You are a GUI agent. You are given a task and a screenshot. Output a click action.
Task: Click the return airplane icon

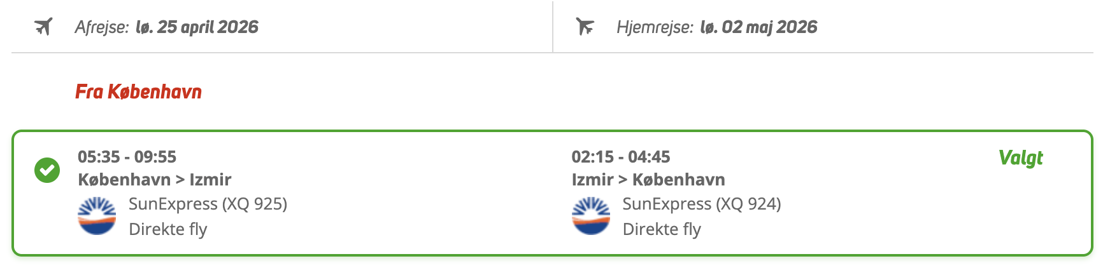585,27
